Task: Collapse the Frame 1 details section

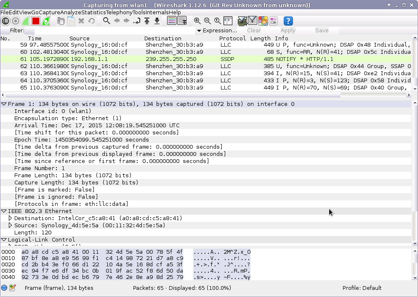Action: pos(4,104)
